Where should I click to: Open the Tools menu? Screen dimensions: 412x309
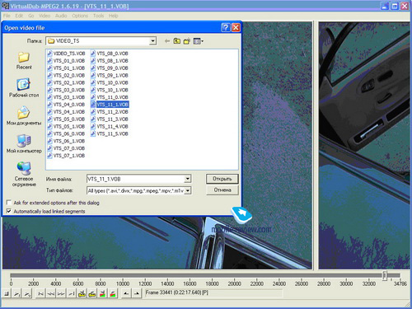pyautogui.click(x=98, y=16)
